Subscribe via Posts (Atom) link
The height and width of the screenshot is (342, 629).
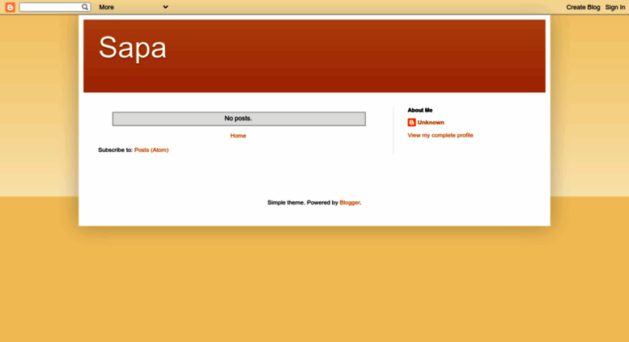pos(151,150)
